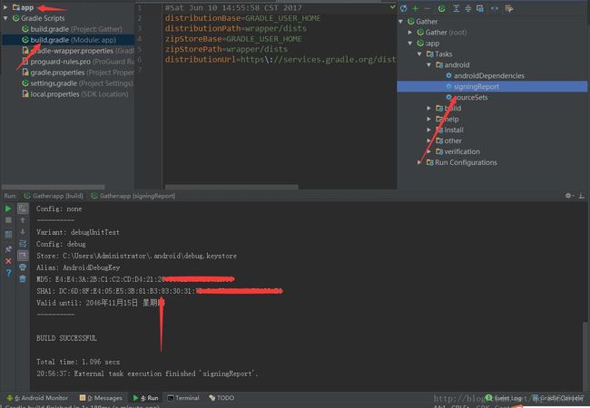Select androidDependencies Gradle task
The width and height of the screenshot is (590, 408).
pos(485,76)
